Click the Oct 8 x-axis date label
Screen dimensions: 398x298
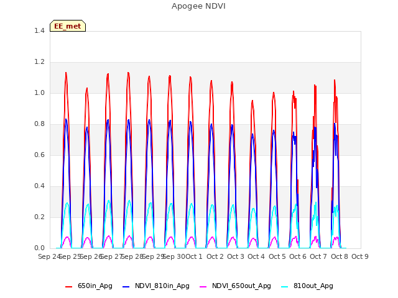[x=340, y=256]
